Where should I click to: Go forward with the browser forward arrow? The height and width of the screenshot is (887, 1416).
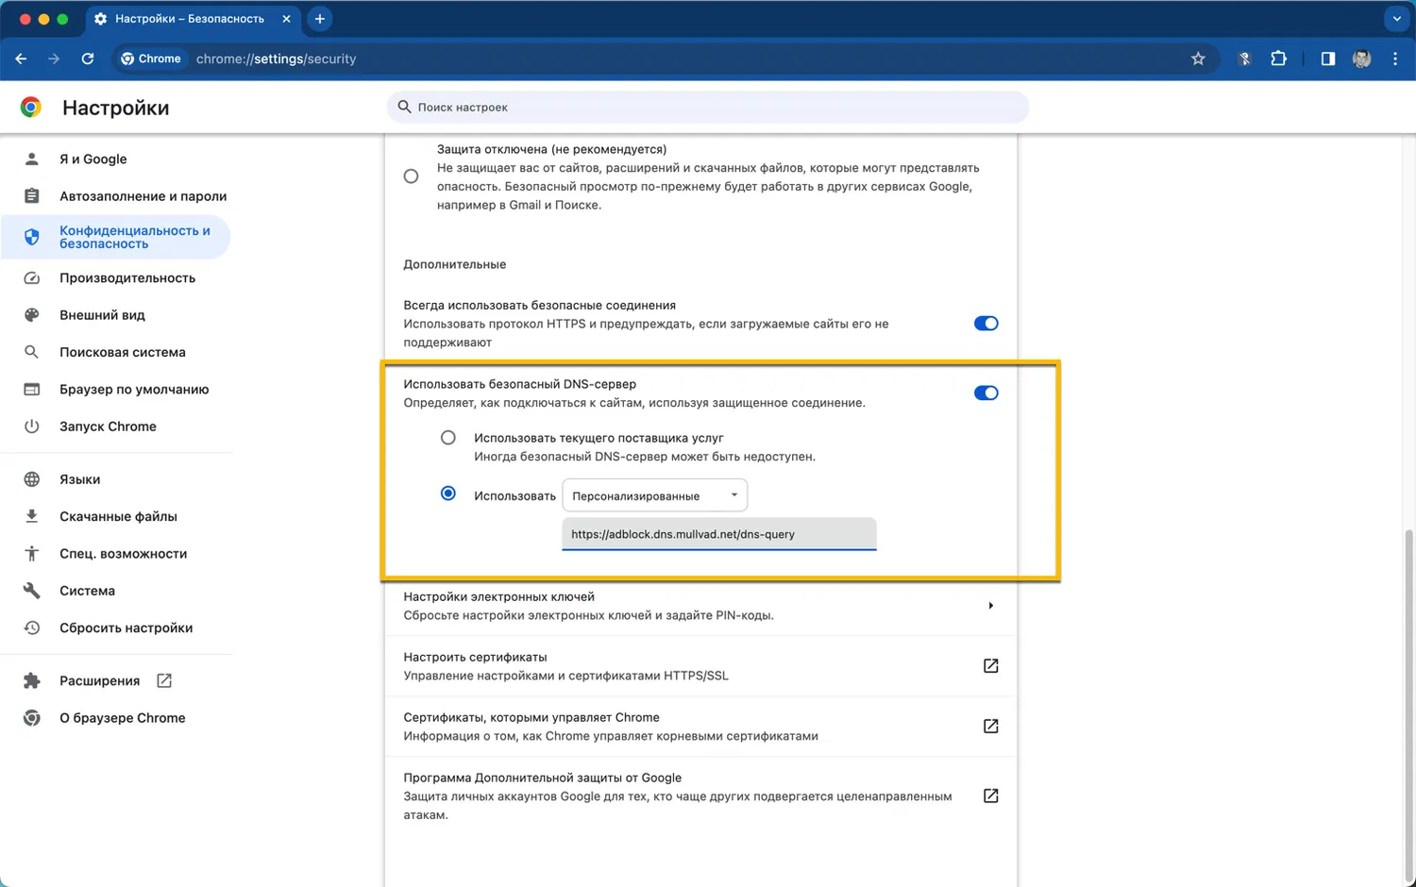54,59
